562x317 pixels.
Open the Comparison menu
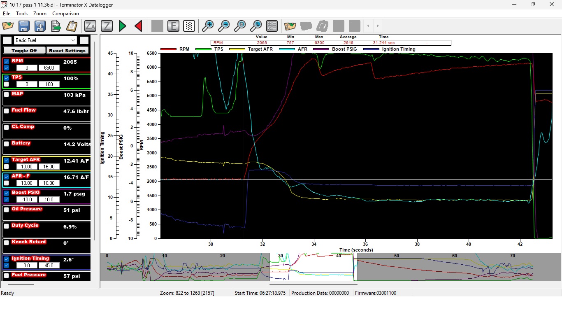[x=65, y=14]
